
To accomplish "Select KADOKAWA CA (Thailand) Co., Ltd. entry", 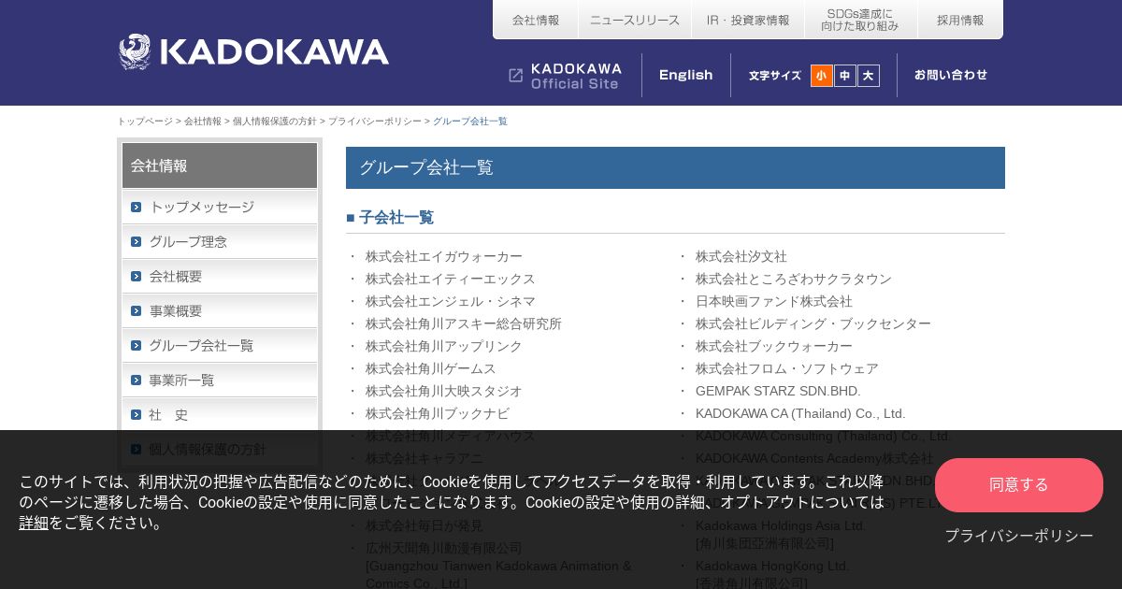I will [x=800, y=413].
